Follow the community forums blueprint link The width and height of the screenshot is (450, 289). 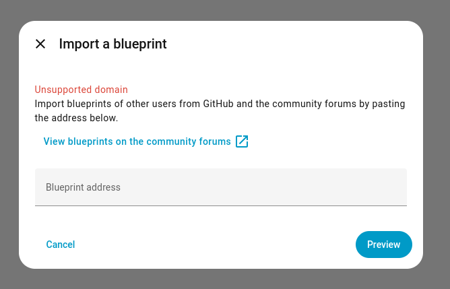(137, 141)
